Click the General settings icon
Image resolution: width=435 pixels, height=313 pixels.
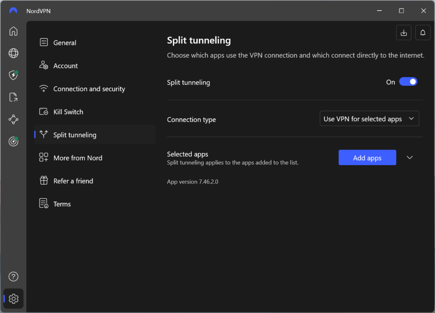44,42
